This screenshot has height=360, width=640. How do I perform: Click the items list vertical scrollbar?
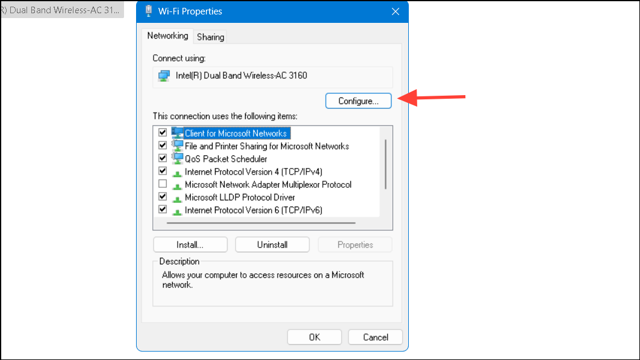coord(385,163)
